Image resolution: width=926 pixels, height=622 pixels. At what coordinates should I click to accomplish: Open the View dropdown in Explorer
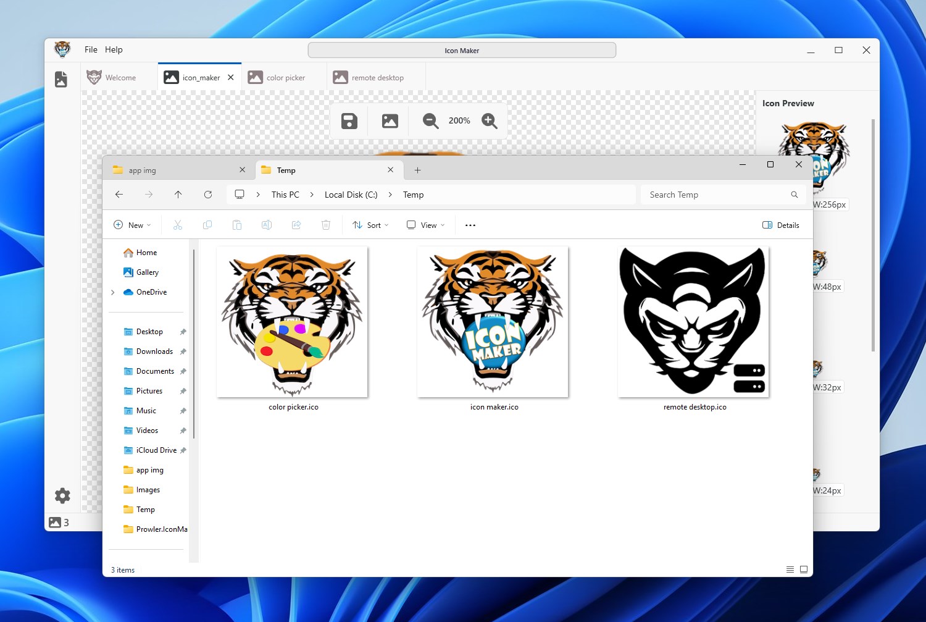(425, 225)
